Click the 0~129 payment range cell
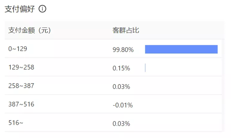The width and height of the screenshot is (231, 138). 18,49
